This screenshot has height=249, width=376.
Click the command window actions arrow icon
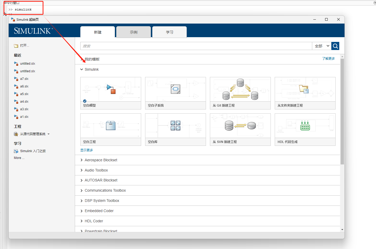(x=375, y=3)
